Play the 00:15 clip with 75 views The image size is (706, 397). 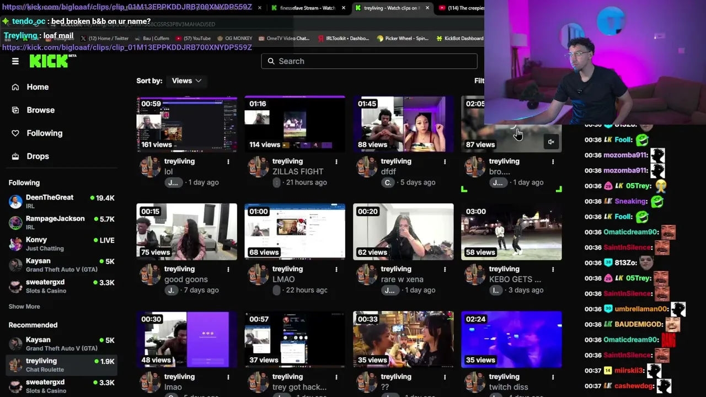click(187, 232)
